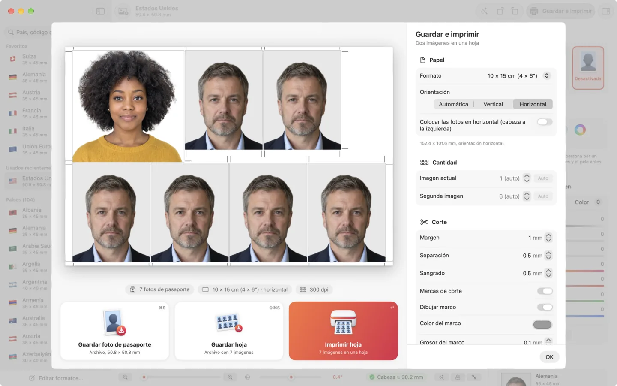617x386 pixels.
Task: Click the Guardar foto de pasaporte icon card
Action: (114, 331)
